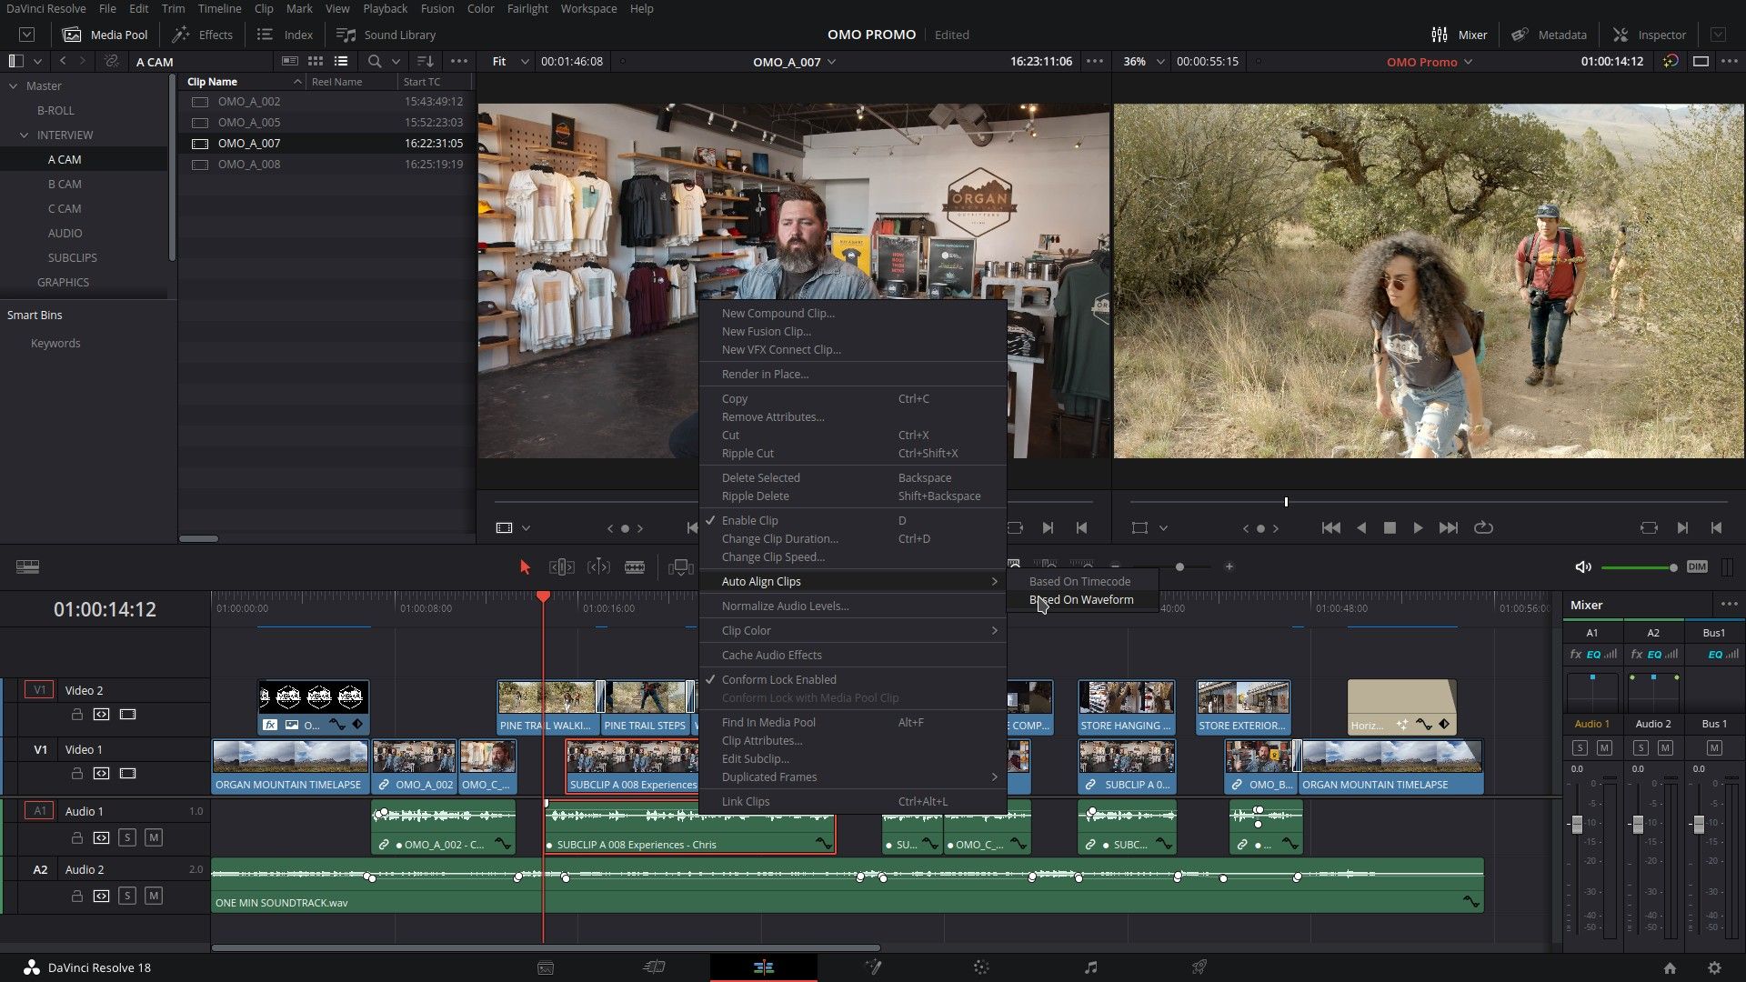Lock the Video 1 track
This screenshot has height=982, width=1746.
[77, 774]
